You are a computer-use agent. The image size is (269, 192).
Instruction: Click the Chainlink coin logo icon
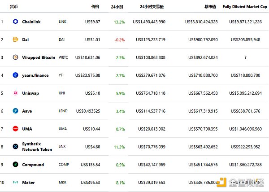[15, 22]
